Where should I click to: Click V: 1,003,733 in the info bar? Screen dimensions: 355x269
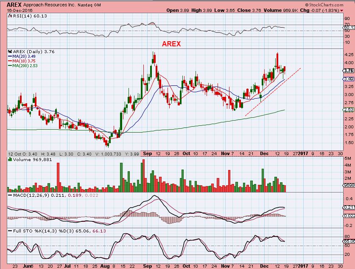108,154
